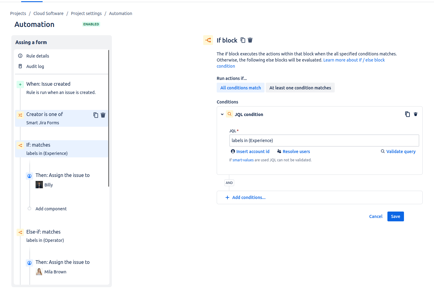
Task: Select 'At least one condition matches' option
Action: tap(300, 88)
